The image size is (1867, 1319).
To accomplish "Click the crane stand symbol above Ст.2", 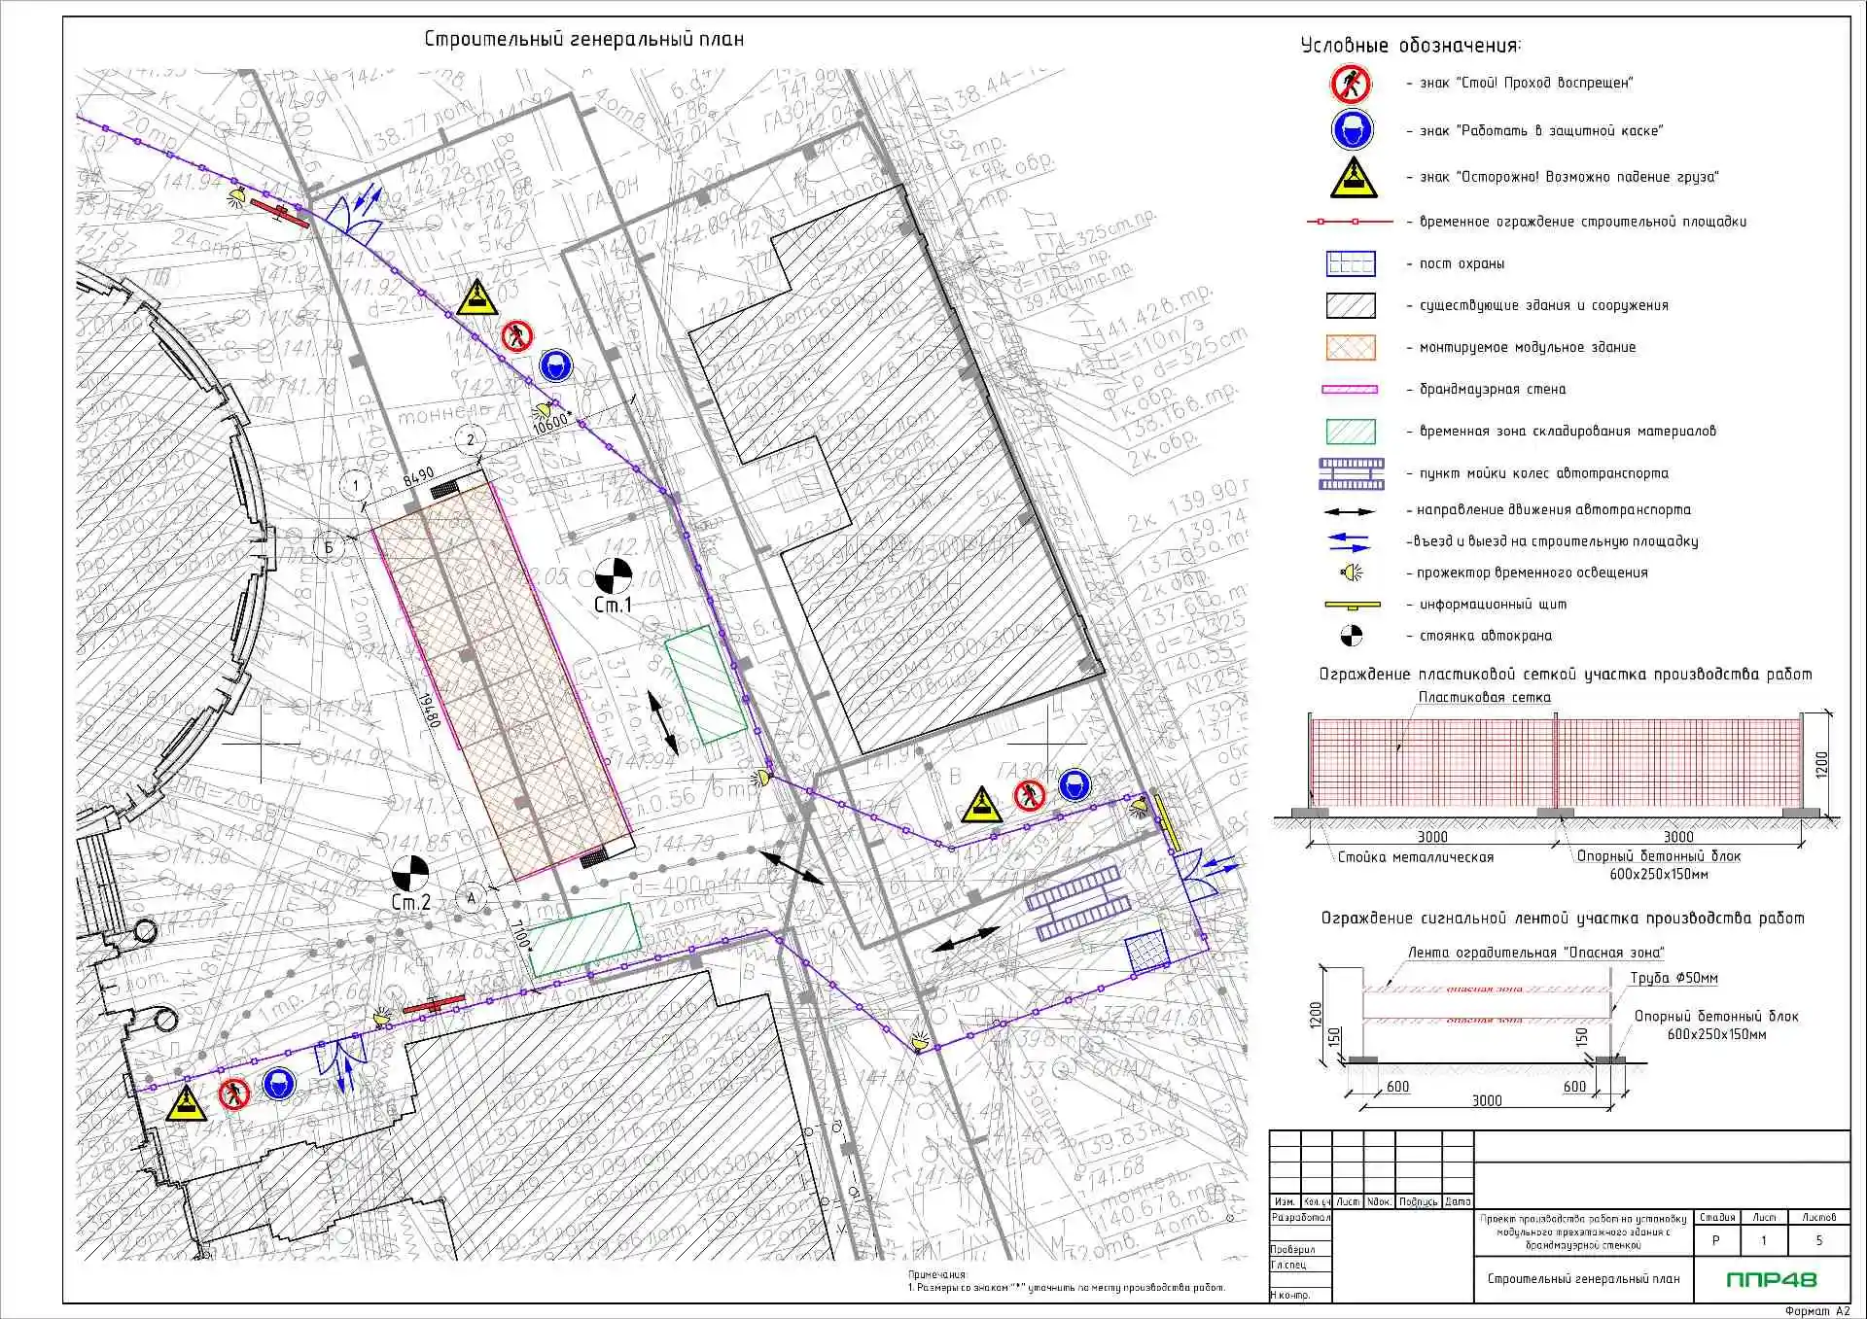I will 410,872.
